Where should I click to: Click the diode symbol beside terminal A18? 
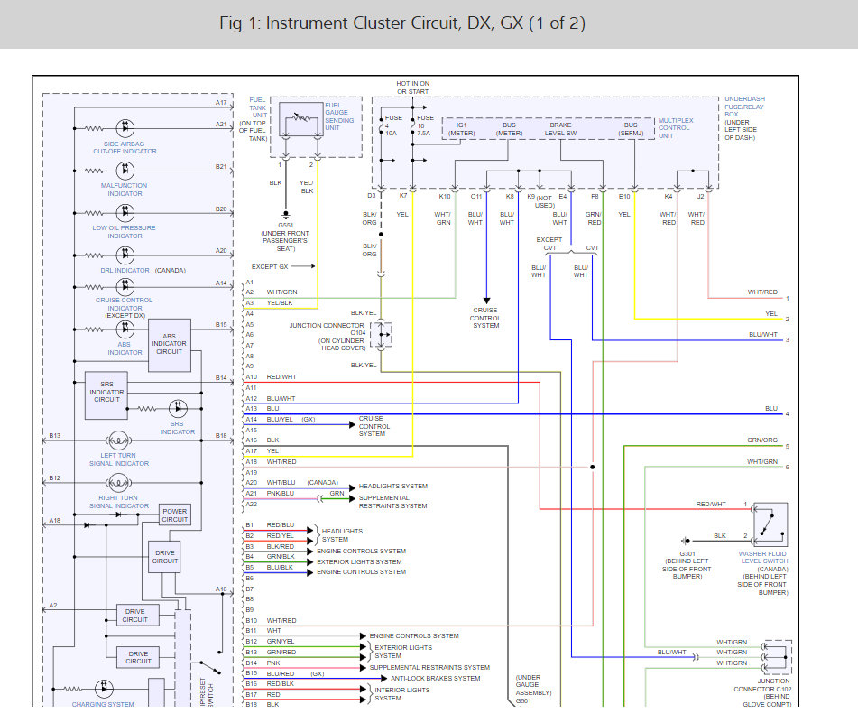click(87, 524)
